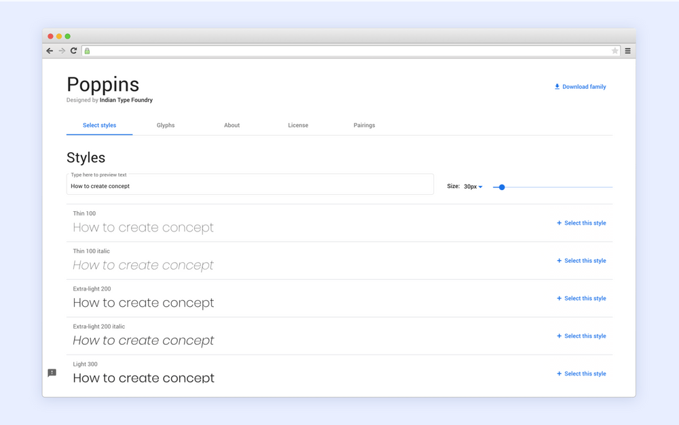Click the plus icon for Thin 100 italic
Image resolution: width=679 pixels, height=425 pixels.
pyautogui.click(x=559, y=261)
